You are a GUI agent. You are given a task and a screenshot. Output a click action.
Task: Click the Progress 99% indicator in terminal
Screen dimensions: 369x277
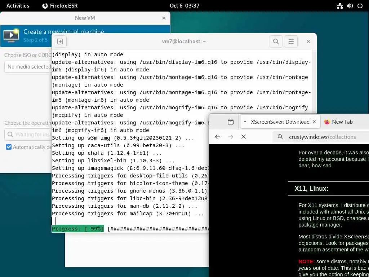click(78, 229)
